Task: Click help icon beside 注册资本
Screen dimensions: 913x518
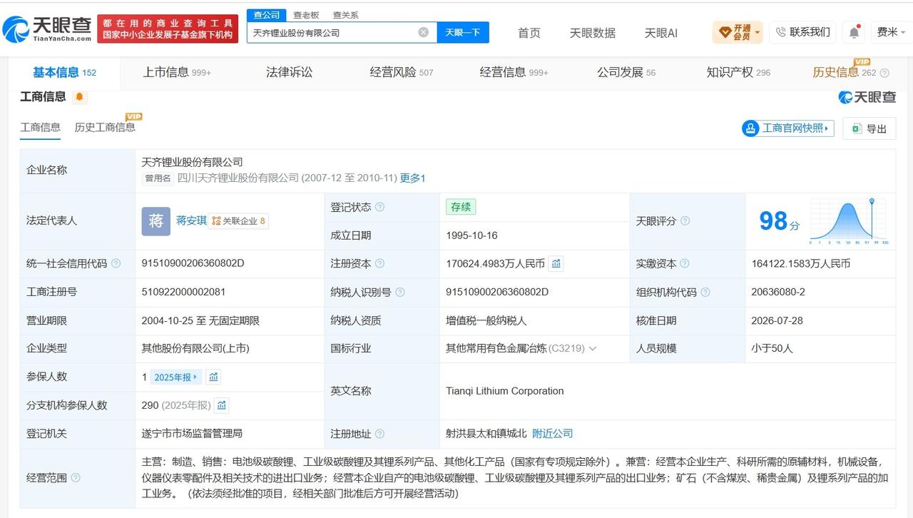Action: (379, 263)
